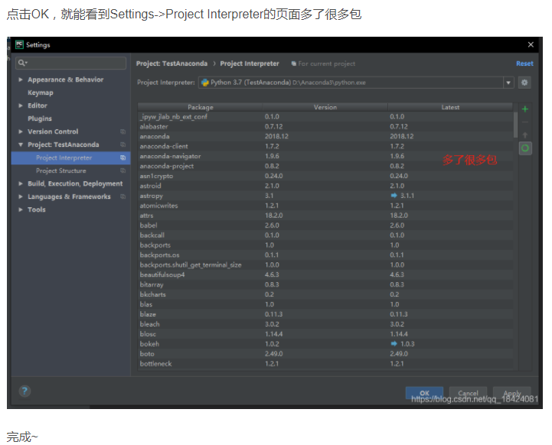Screen dimensions: 552x445
Task: Select the bokeh package row
Action: [325, 344]
